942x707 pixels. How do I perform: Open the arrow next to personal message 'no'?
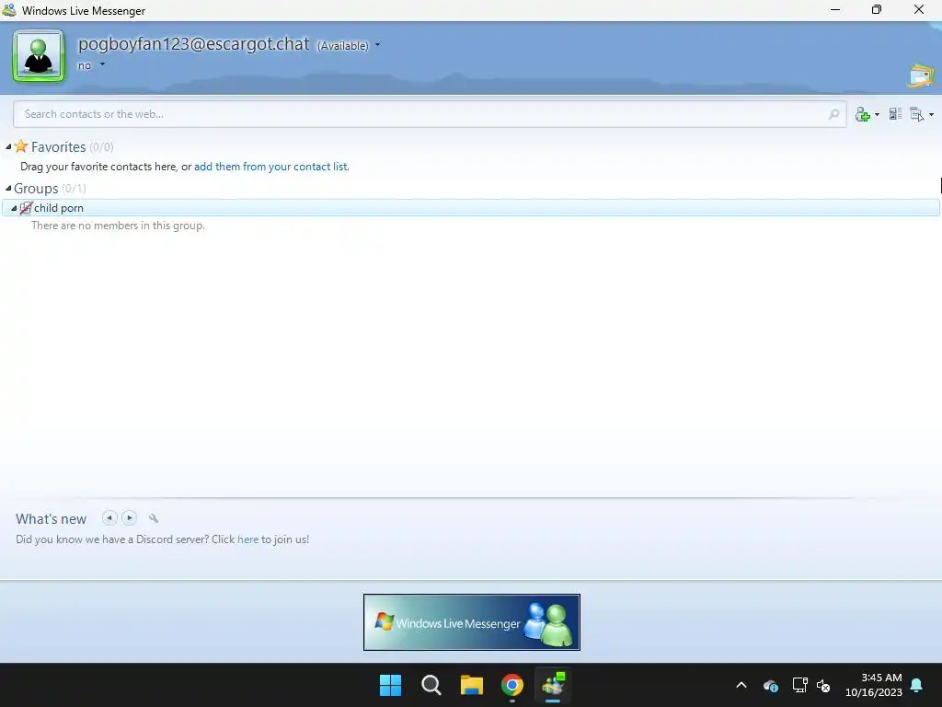[102, 64]
